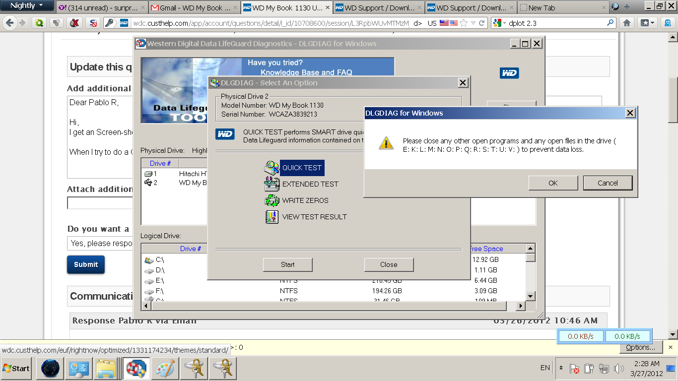Click the WD logo in Data LifeGuard window
678x381 pixels.
[x=509, y=73]
